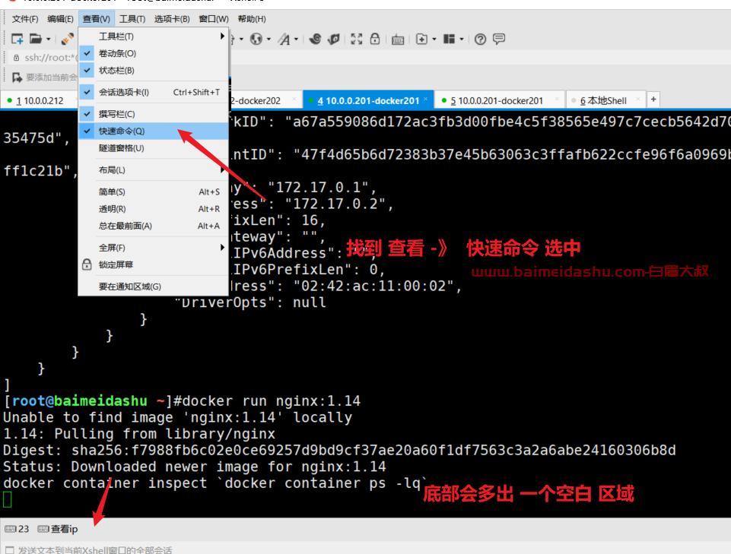This screenshot has height=554, width=731.
Task: Expand the 布局(L) submenu
Action: click(x=154, y=170)
